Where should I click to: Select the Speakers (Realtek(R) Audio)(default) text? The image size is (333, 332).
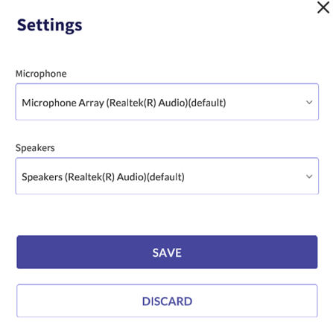pyautogui.click(x=103, y=177)
